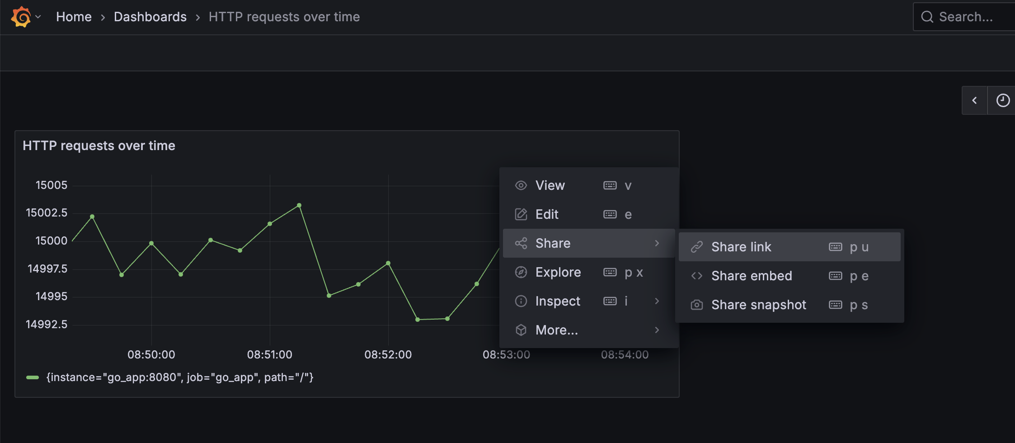This screenshot has width=1015, height=443.
Task: Expand the Inspect submenu chevron
Action: (x=657, y=301)
